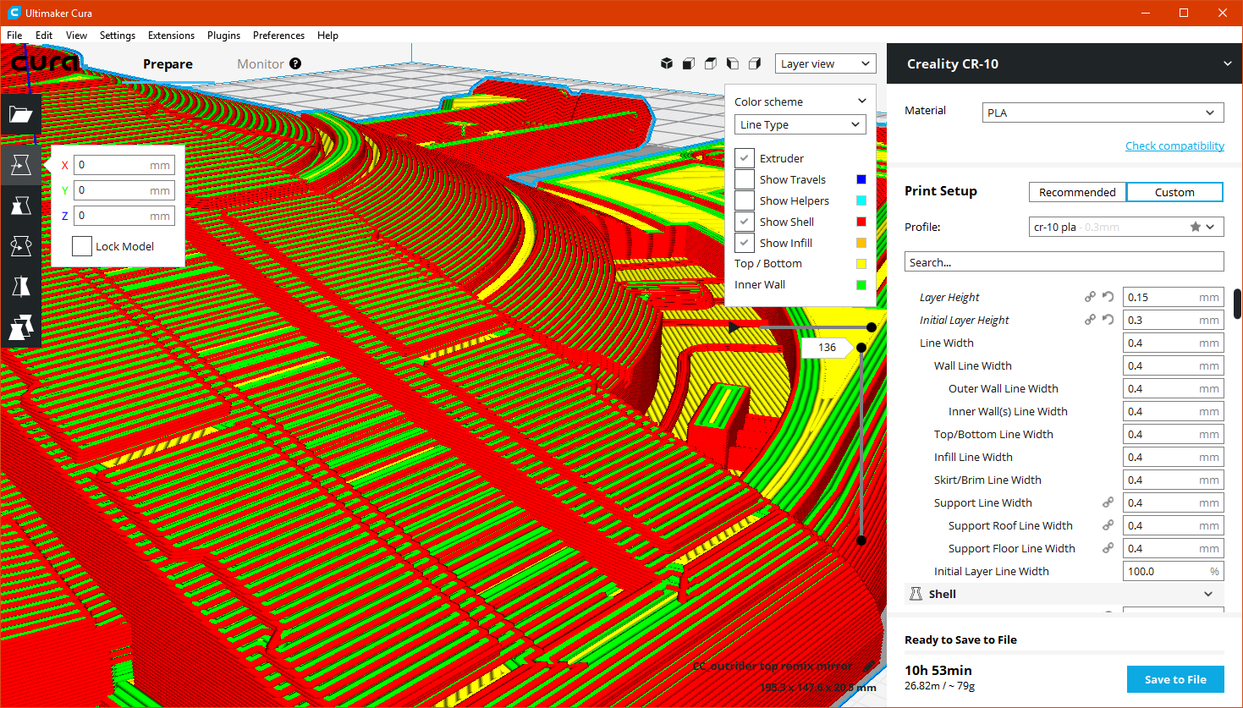The width and height of the screenshot is (1243, 708).
Task: Click the Save to File button
Action: [1175, 679]
